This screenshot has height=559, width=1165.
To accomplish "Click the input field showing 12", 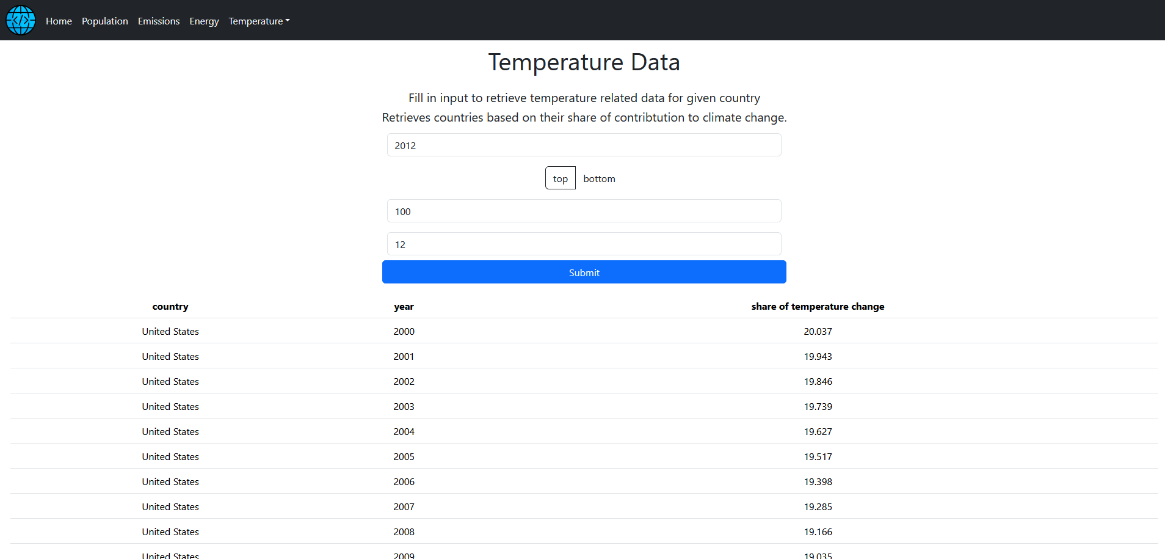I will 583,244.
